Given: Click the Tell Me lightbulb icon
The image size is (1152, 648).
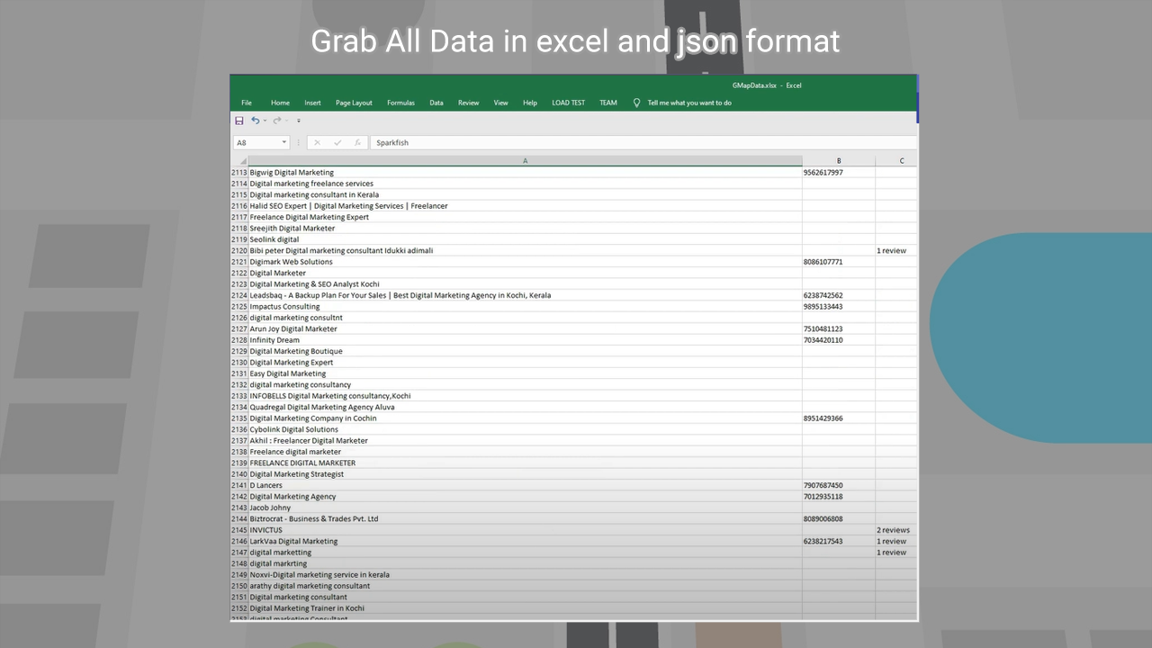Looking at the screenshot, I should pyautogui.click(x=636, y=103).
